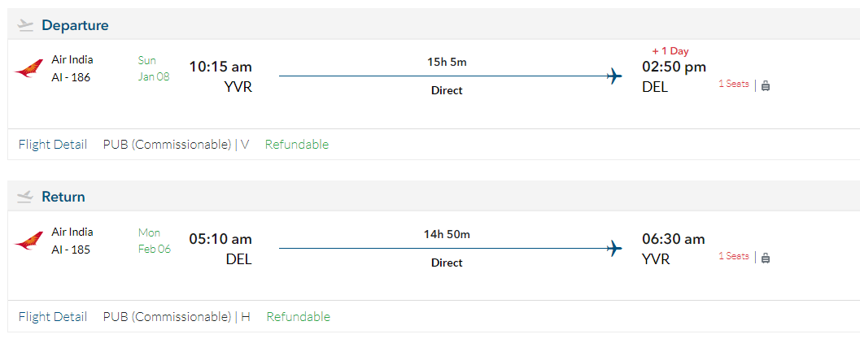This screenshot has height=343, width=860.
Task: Open Flight Detail for the return flight
Action: click(x=53, y=317)
